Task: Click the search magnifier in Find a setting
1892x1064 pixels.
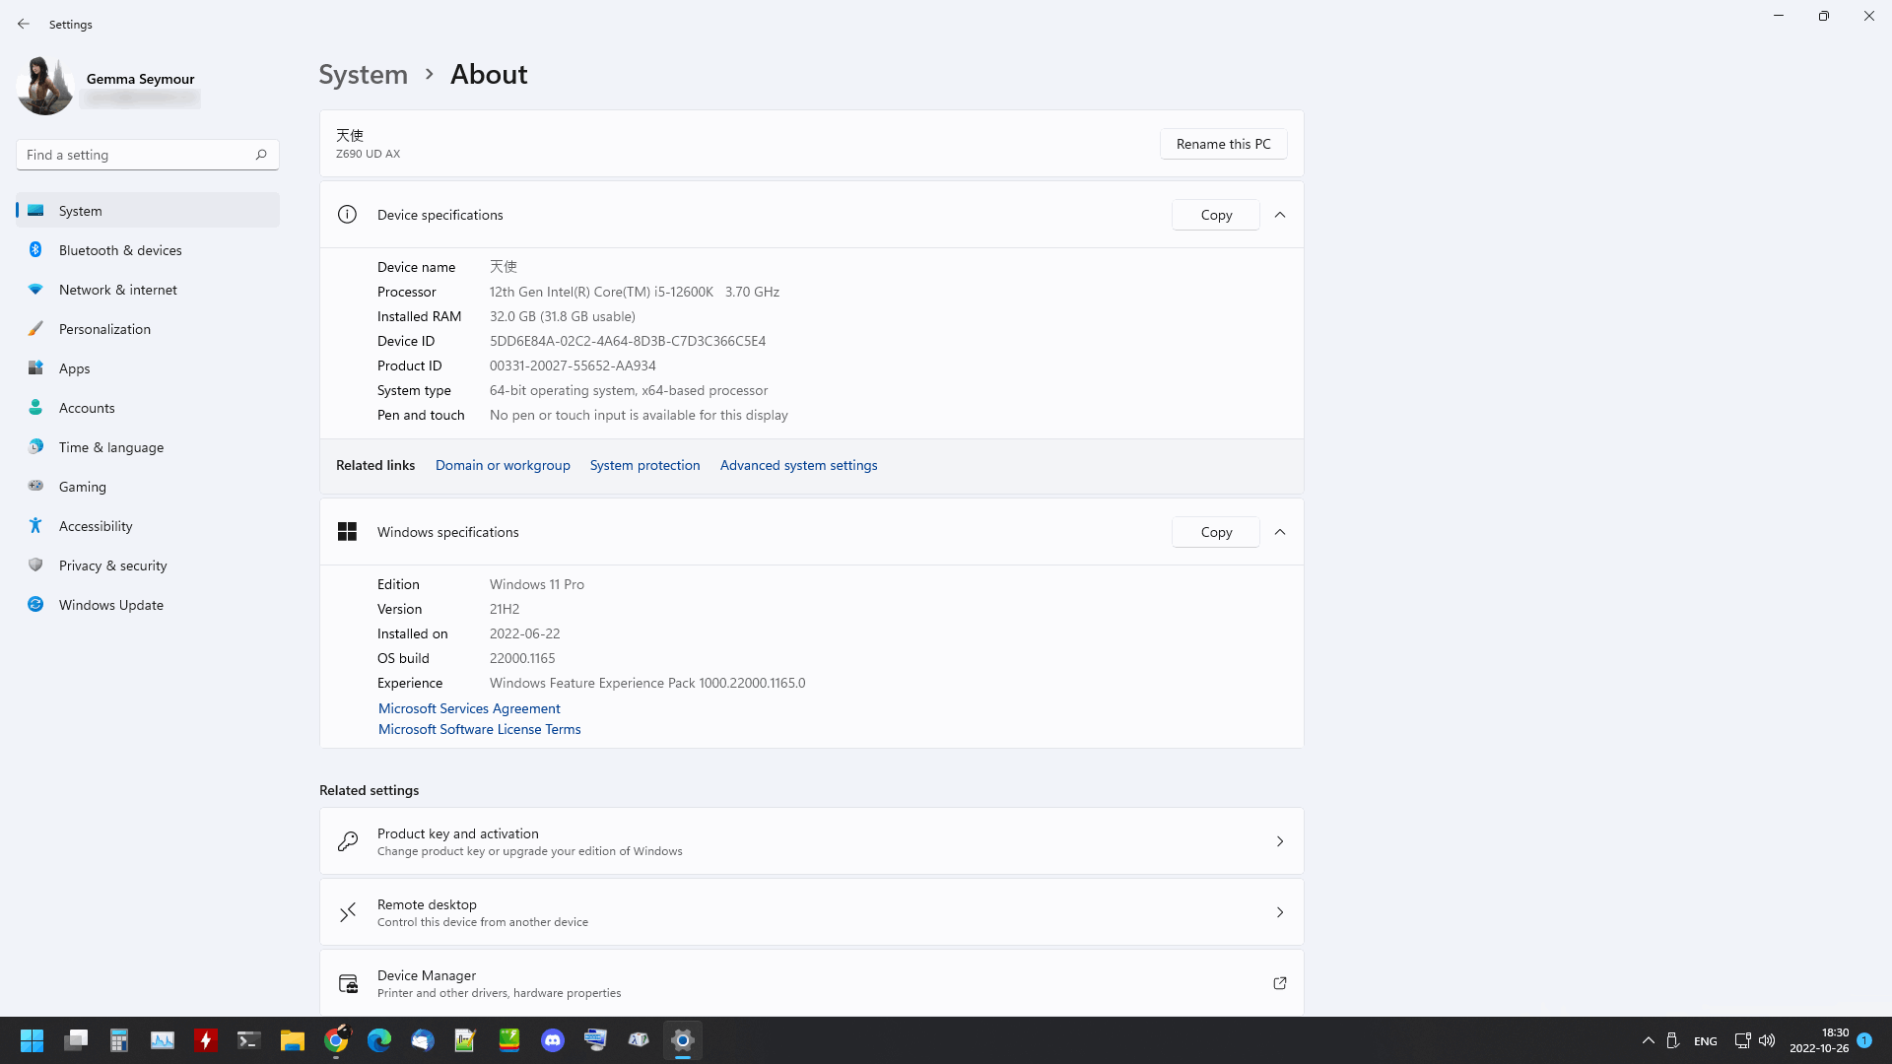Action: tap(261, 155)
